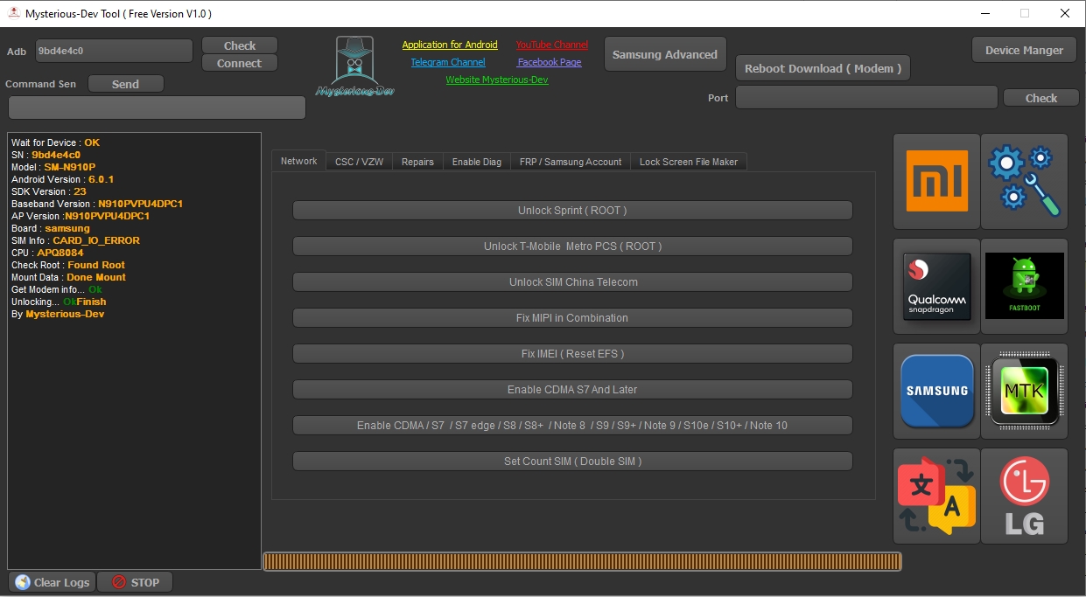
Task: Open the language translate icon
Action: pos(936,496)
